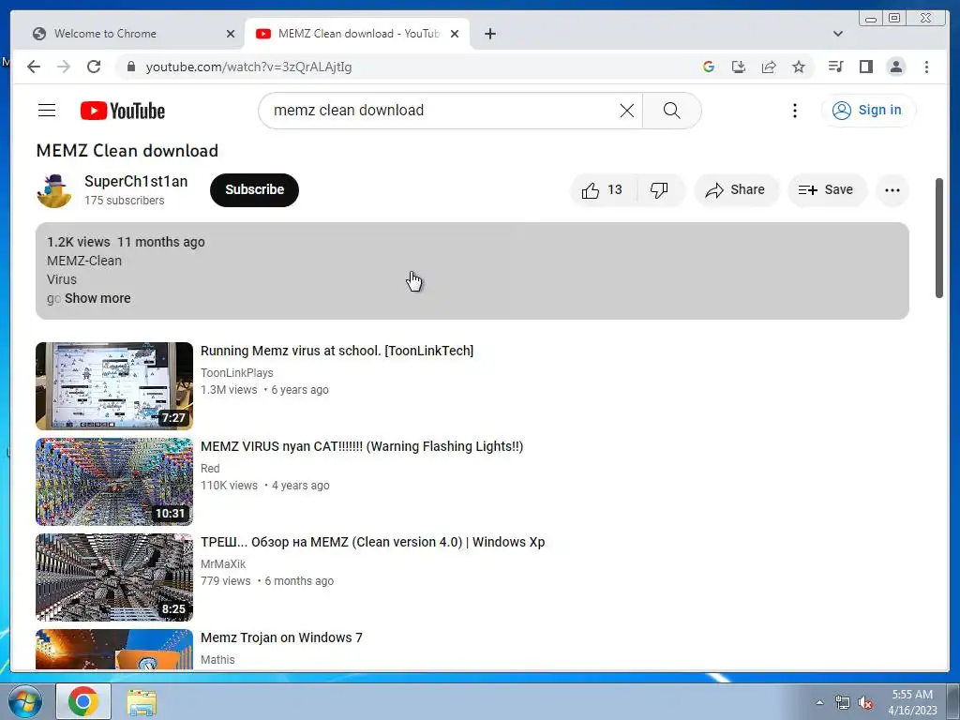Screen dimensions: 960x720
Task: Open SuperCh1st1an channel name link
Action: coord(136,181)
